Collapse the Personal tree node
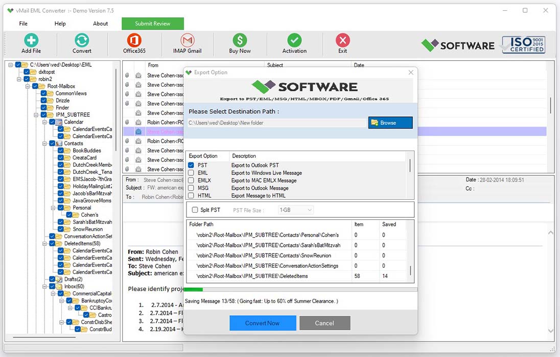The height and width of the screenshot is (357, 560). click(x=53, y=208)
